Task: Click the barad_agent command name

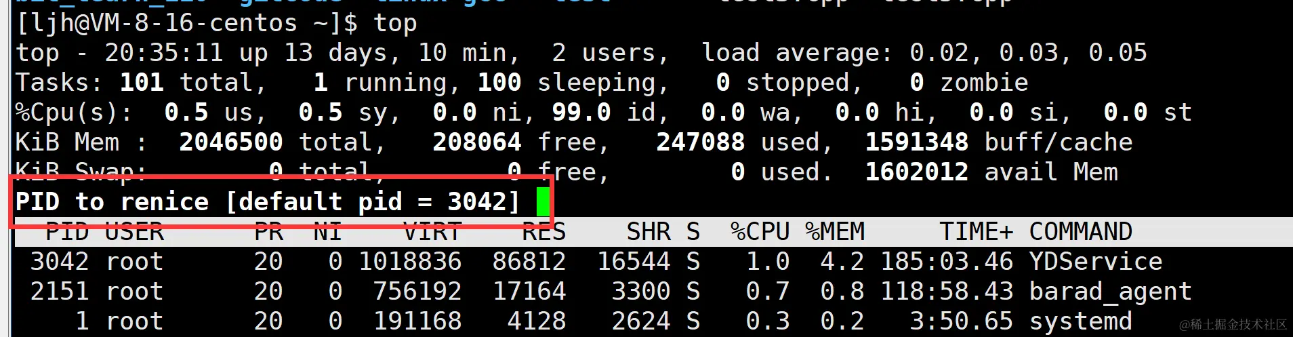Action: click(1111, 292)
